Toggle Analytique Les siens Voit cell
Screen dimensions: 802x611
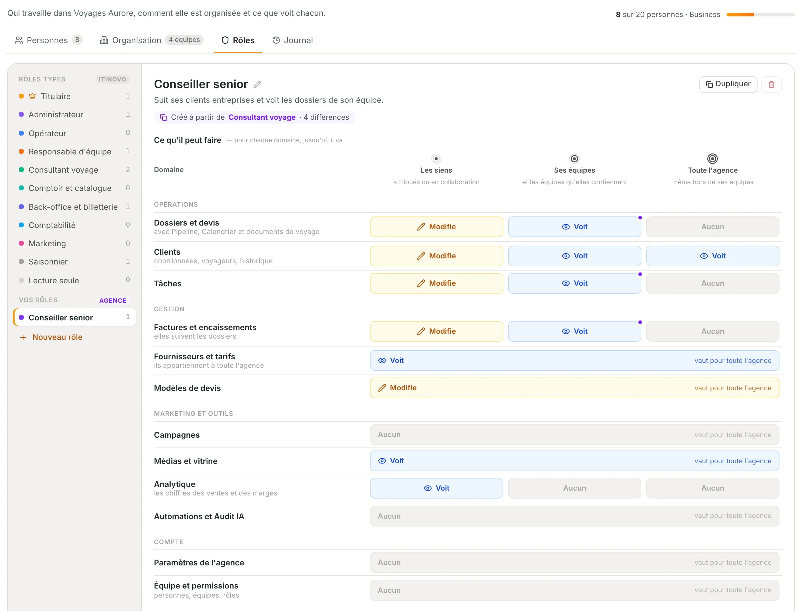tap(436, 488)
